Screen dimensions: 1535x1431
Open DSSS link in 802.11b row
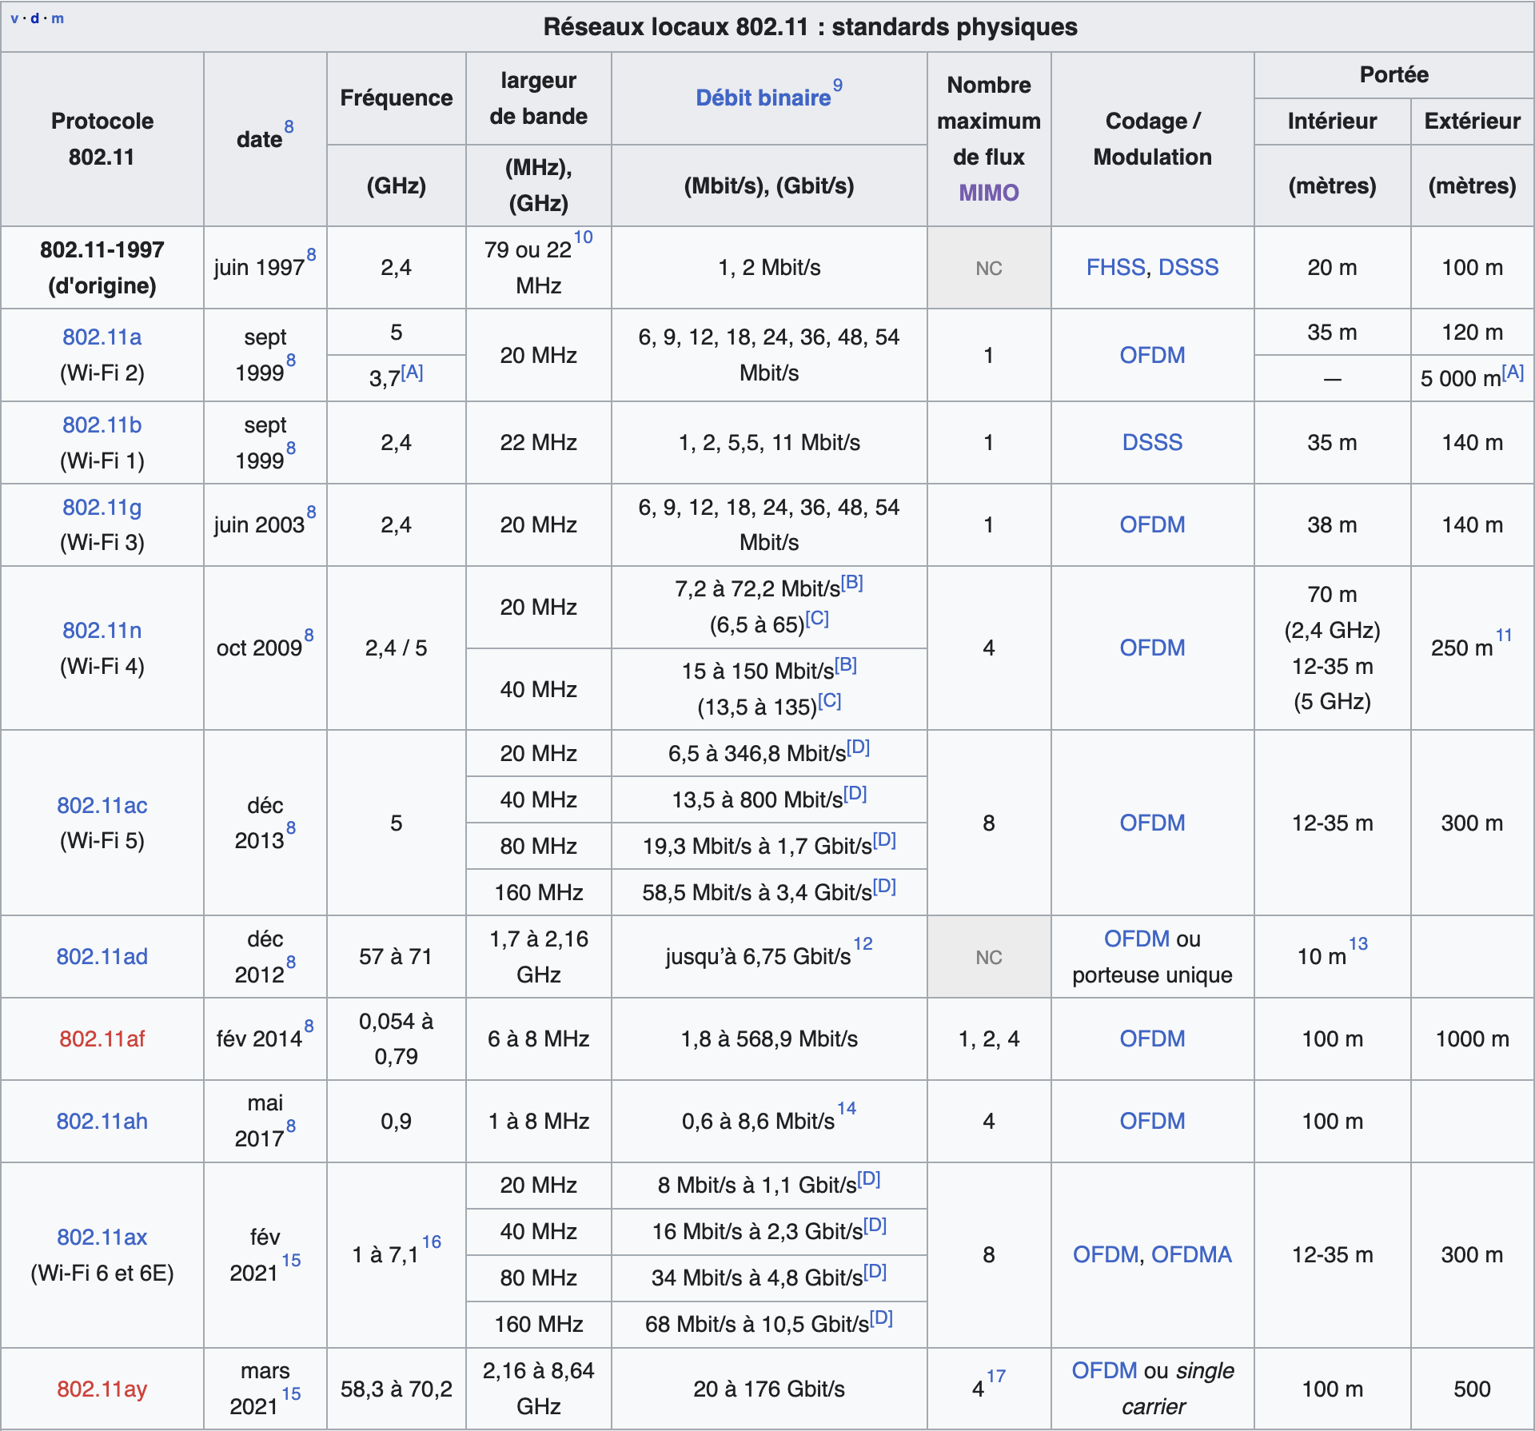(x=1152, y=442)
